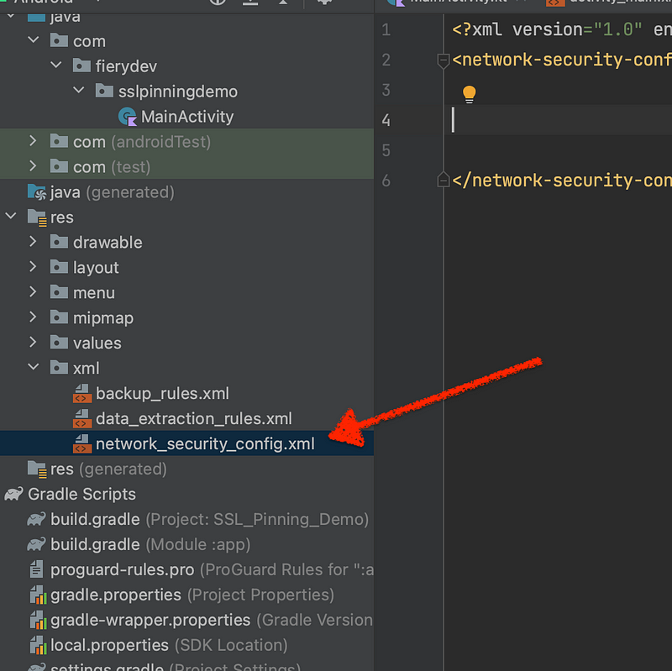Click the yellow lightbulb quick-fix icon

coord(470,94)
